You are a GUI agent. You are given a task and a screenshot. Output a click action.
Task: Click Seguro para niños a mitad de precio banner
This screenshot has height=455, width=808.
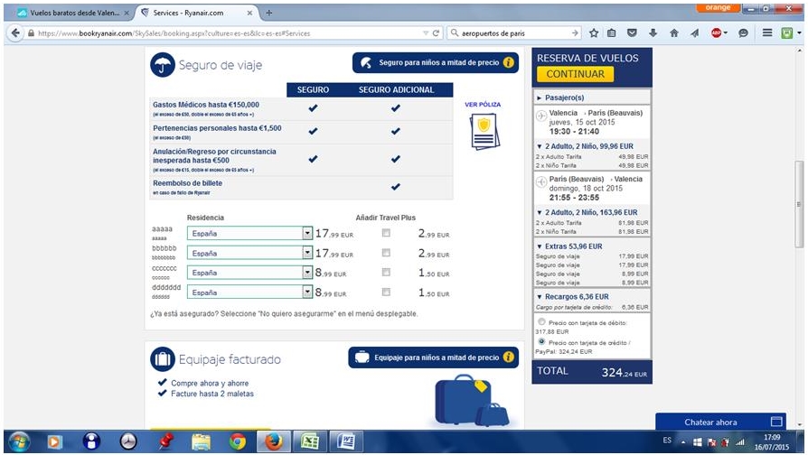[x=436, y=62]
